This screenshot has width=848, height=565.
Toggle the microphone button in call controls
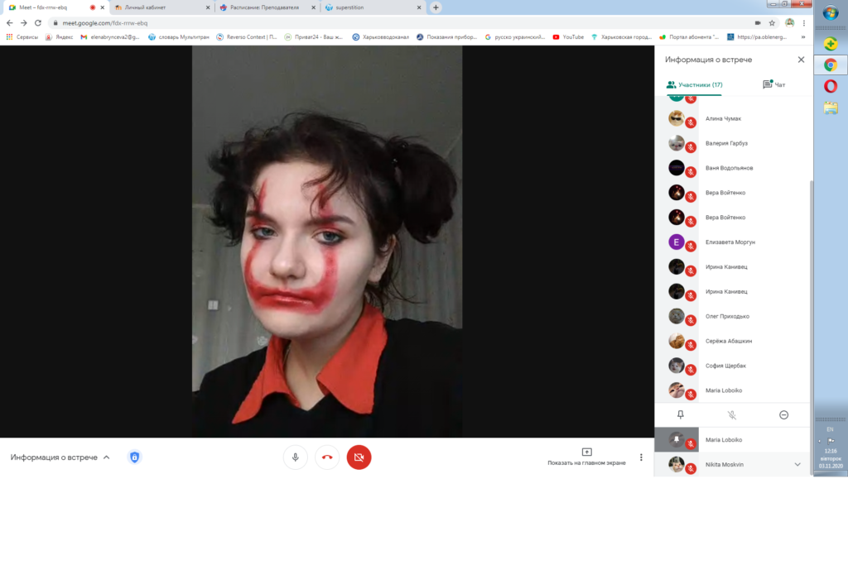tap(296, 457)
